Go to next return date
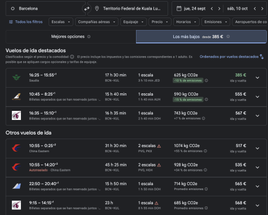The image size is (268, 215). click(262, 8)
